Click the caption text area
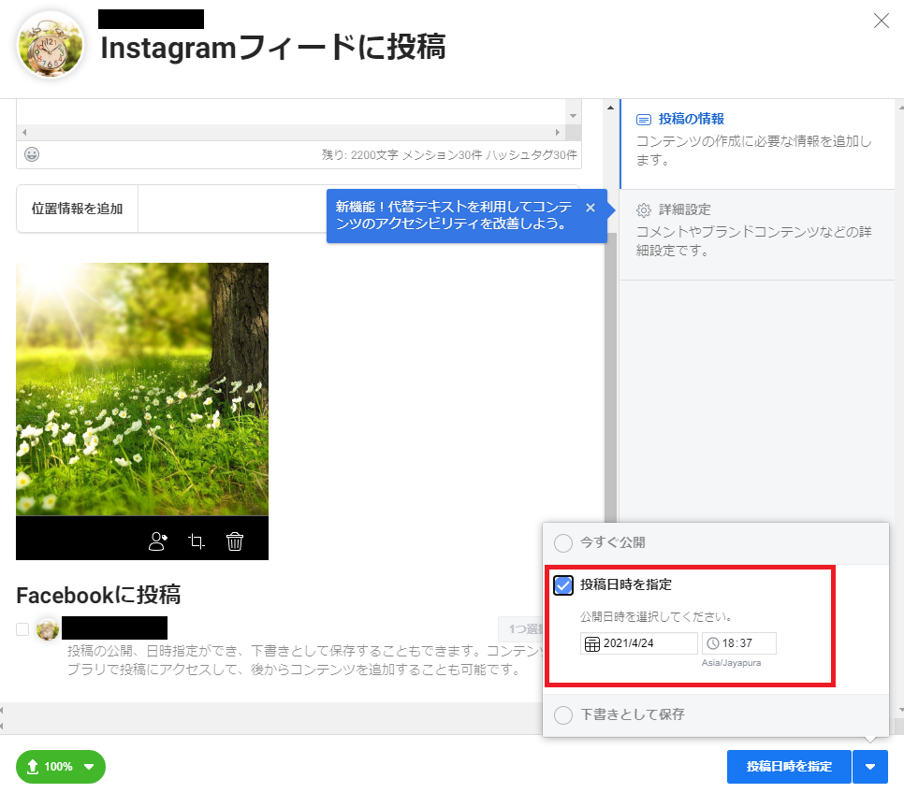904x793 pixels. click(x=291, y=111)
